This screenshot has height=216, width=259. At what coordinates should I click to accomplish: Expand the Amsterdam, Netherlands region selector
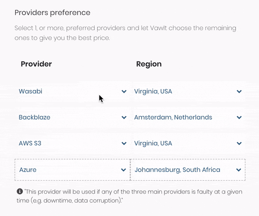pyautogui.click(x=188, y=117)
